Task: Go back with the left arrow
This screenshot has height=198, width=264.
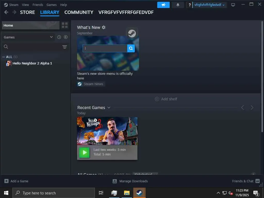Action: pyautogui.click(x=6, y=12)
